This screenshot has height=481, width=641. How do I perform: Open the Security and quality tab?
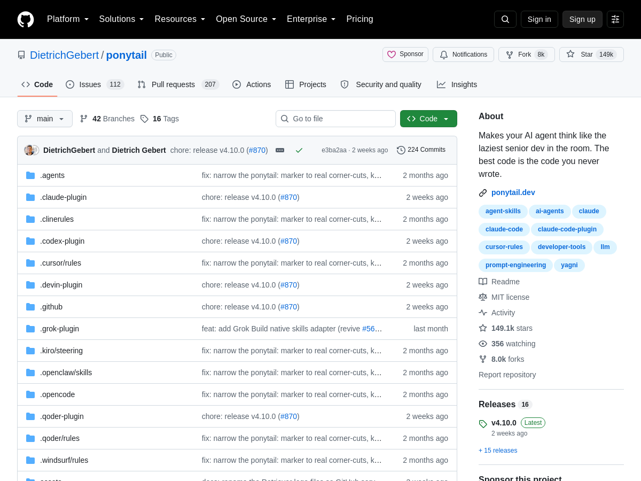[x=381, y=84]
